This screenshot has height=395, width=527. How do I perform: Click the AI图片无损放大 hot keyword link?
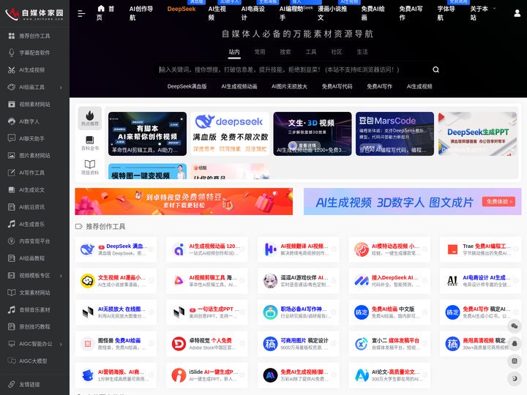(x=289, y=86)
